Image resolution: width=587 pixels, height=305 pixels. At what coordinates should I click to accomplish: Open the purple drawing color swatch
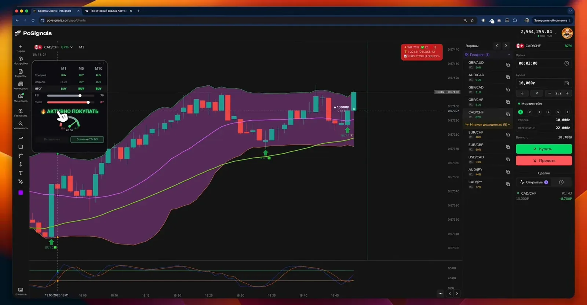(21, 192)
